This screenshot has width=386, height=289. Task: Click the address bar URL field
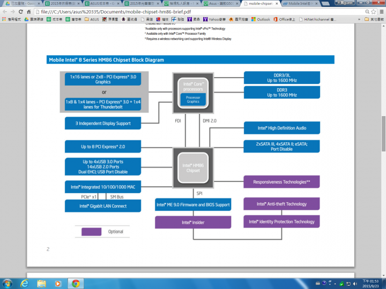[199, 12]
